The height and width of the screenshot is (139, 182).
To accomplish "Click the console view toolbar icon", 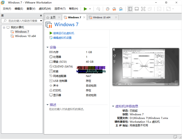I will tap(159, 9).
